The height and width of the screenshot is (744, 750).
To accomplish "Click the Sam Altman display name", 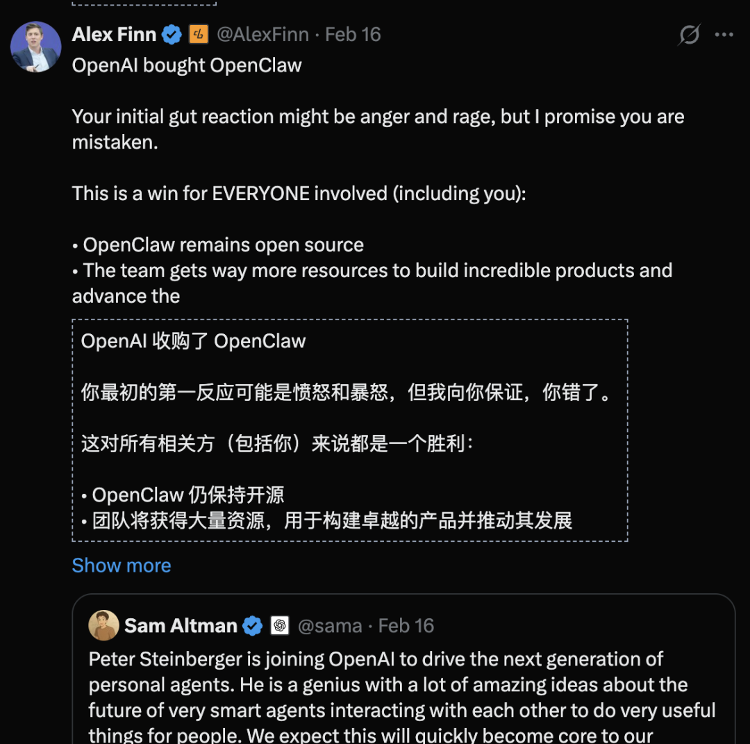I will pyautogui.click(x=181, y=626).
